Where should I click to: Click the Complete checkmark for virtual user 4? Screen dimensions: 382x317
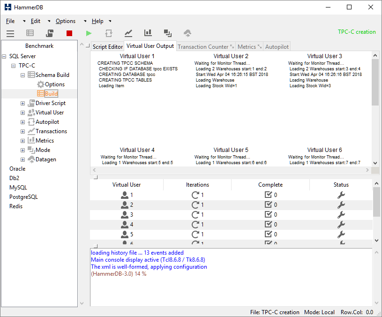(268, 224)
